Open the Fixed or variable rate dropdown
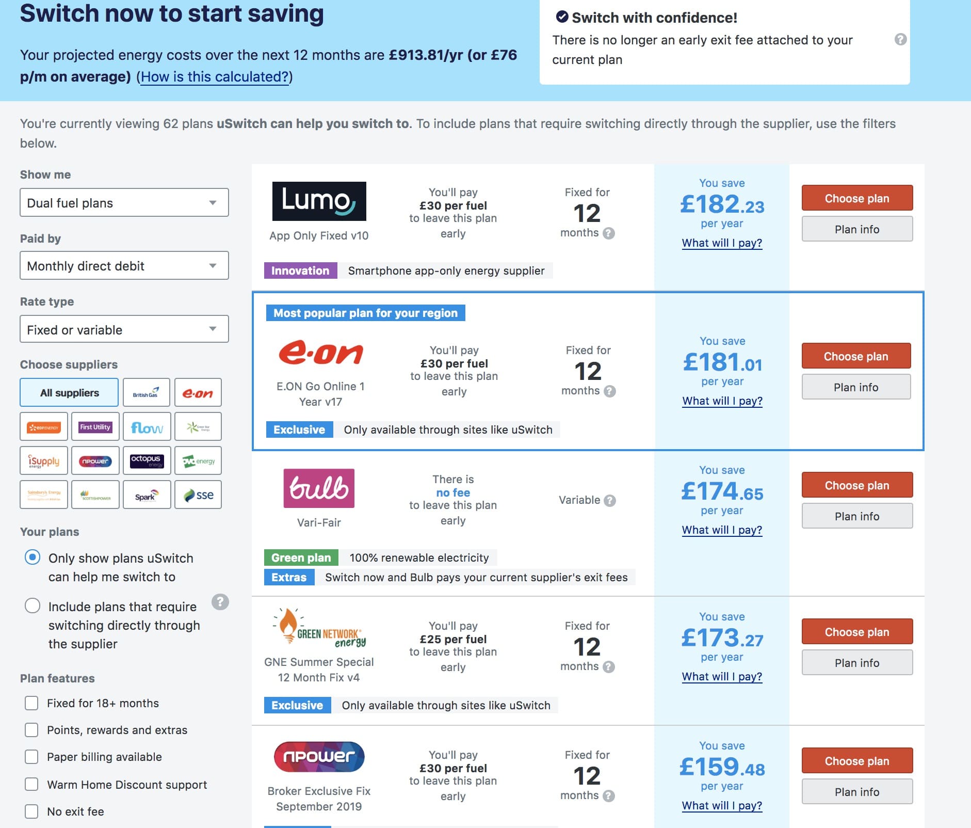Image resolution: width=971 pixels, height=828 pixels. (124, 329)
